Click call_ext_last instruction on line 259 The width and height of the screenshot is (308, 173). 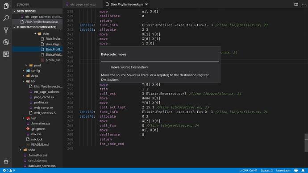click(112, 107)
